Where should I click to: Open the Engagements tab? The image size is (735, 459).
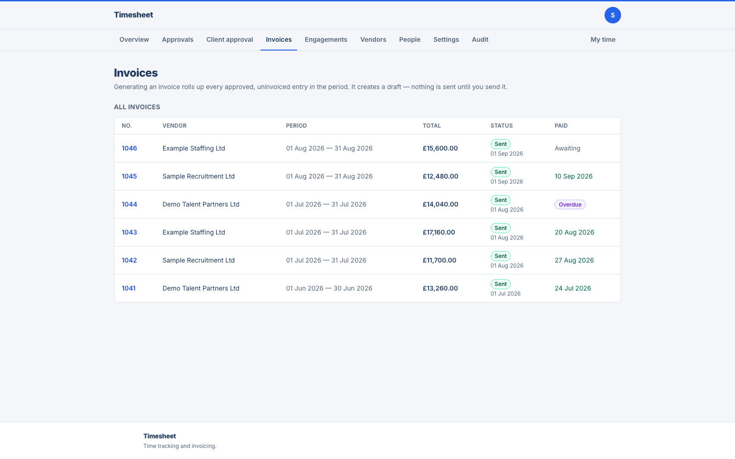(x=326, y=39)
